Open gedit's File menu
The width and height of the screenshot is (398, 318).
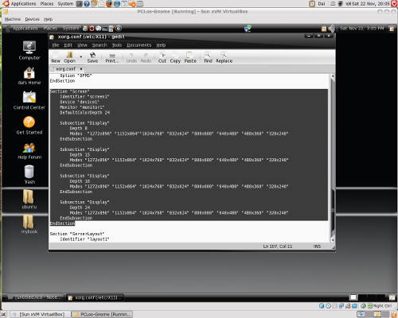point(56,45)
